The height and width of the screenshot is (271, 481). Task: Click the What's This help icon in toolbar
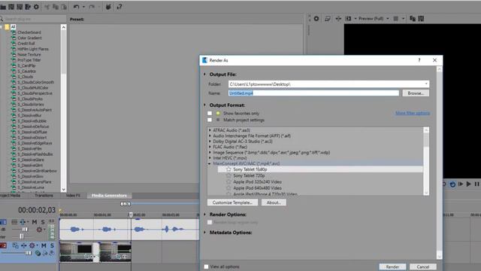pyautogui.click(x=119, y=7)
